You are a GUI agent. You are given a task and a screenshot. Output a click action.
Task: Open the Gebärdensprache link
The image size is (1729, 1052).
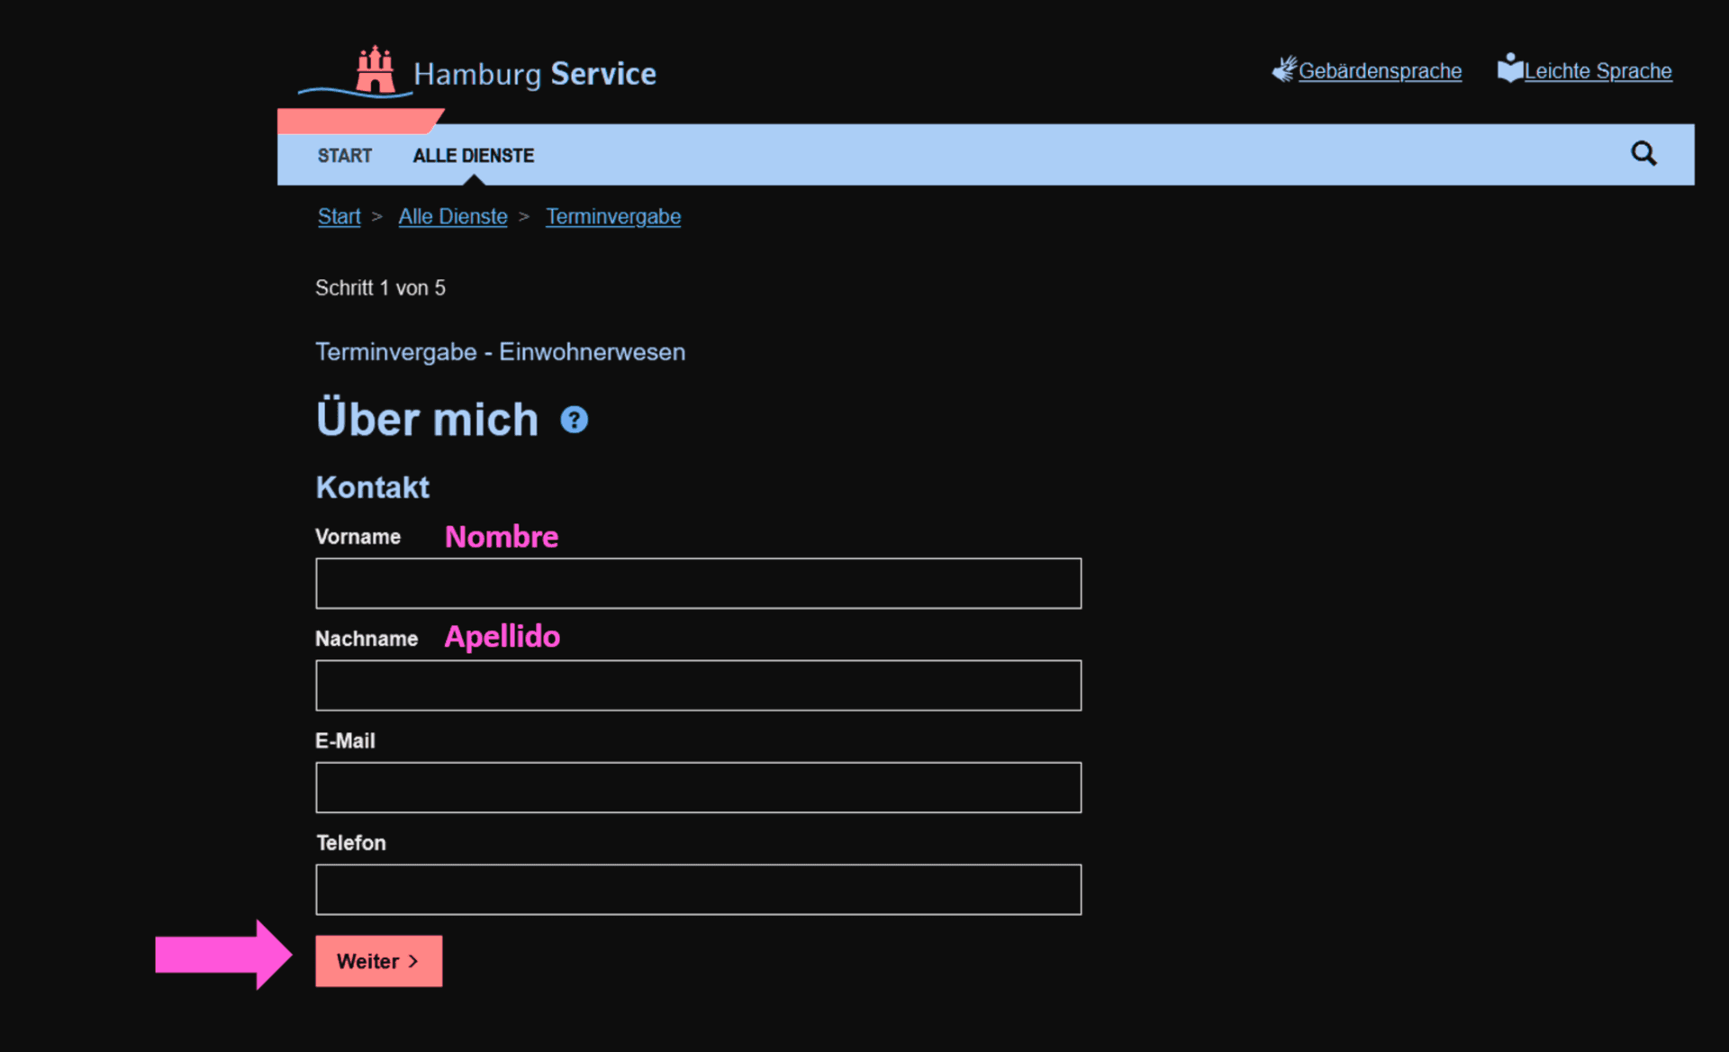point(1380,70)
